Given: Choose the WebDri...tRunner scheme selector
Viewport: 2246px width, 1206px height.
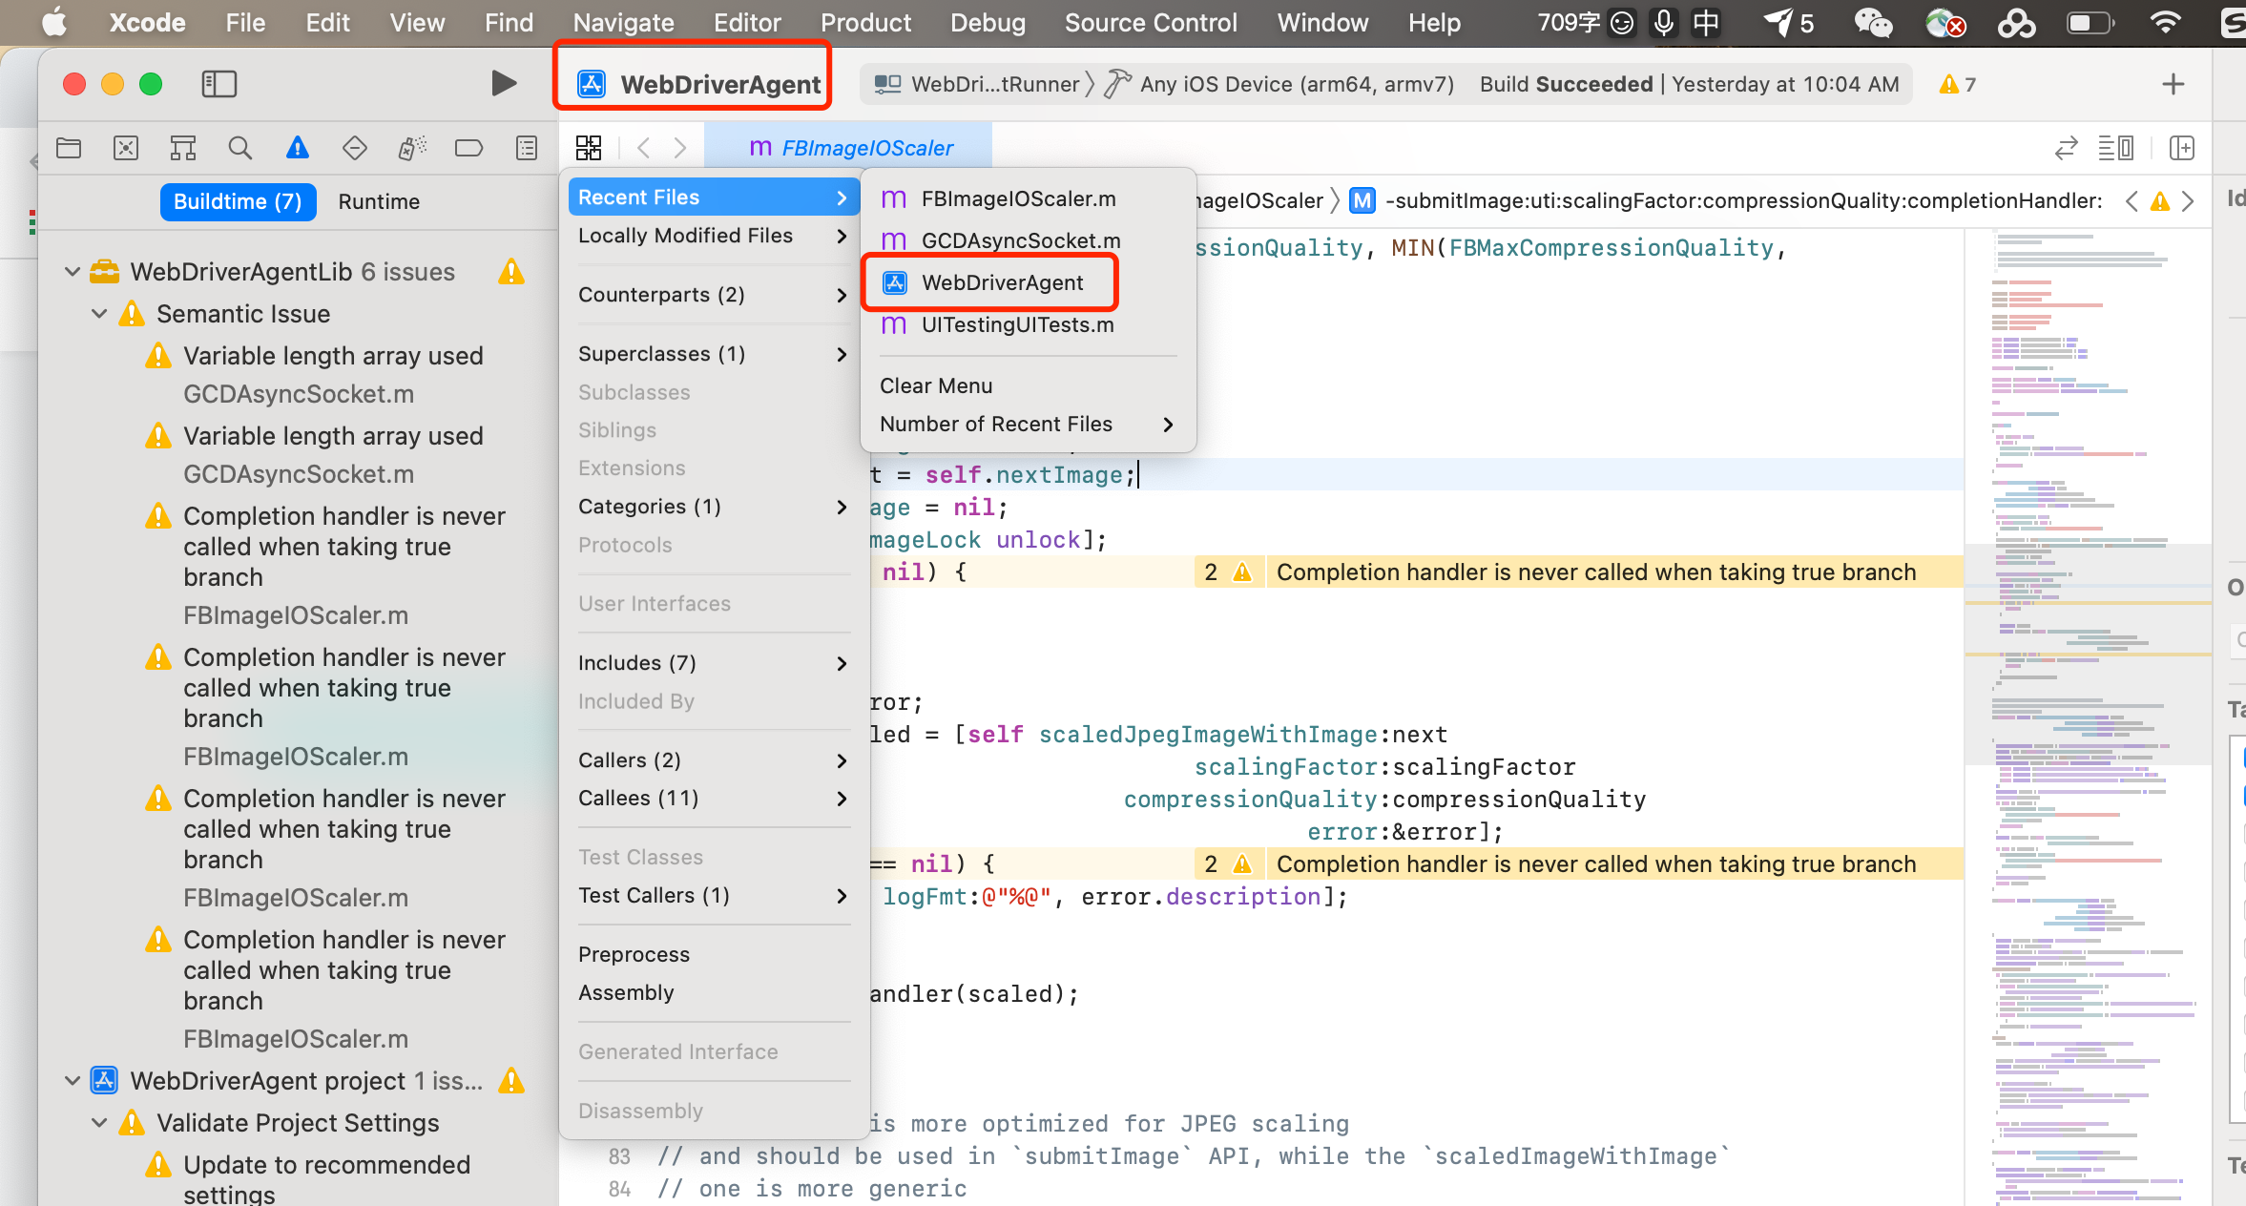Looking at the screenshot, I should click(x=977, y=85).
